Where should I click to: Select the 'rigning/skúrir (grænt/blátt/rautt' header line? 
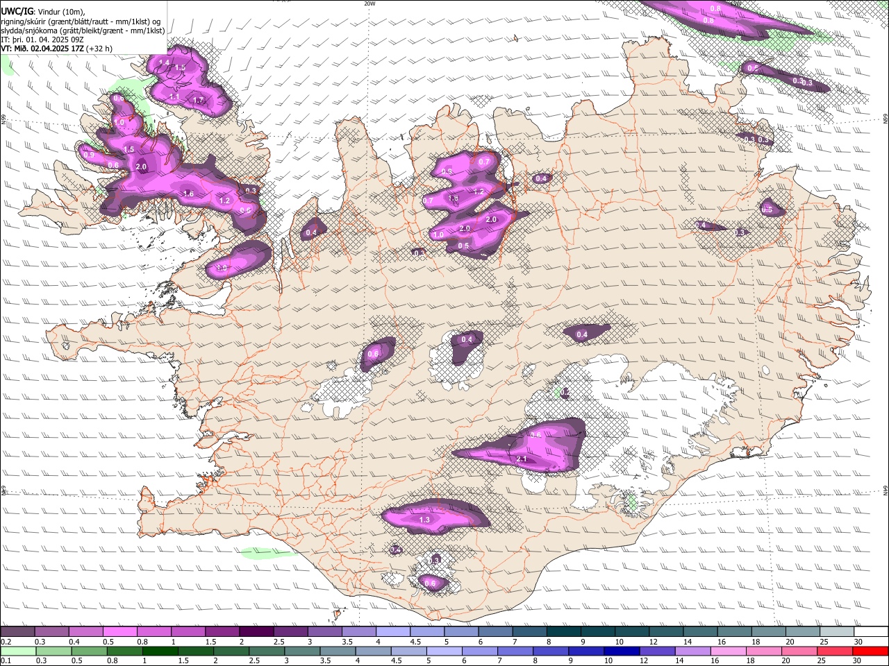(x=81, y=21)
